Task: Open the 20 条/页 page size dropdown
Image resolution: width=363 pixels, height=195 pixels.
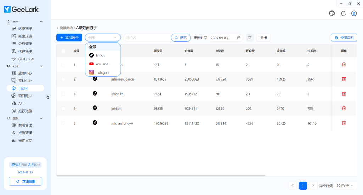Action: (x=345, y=185)
